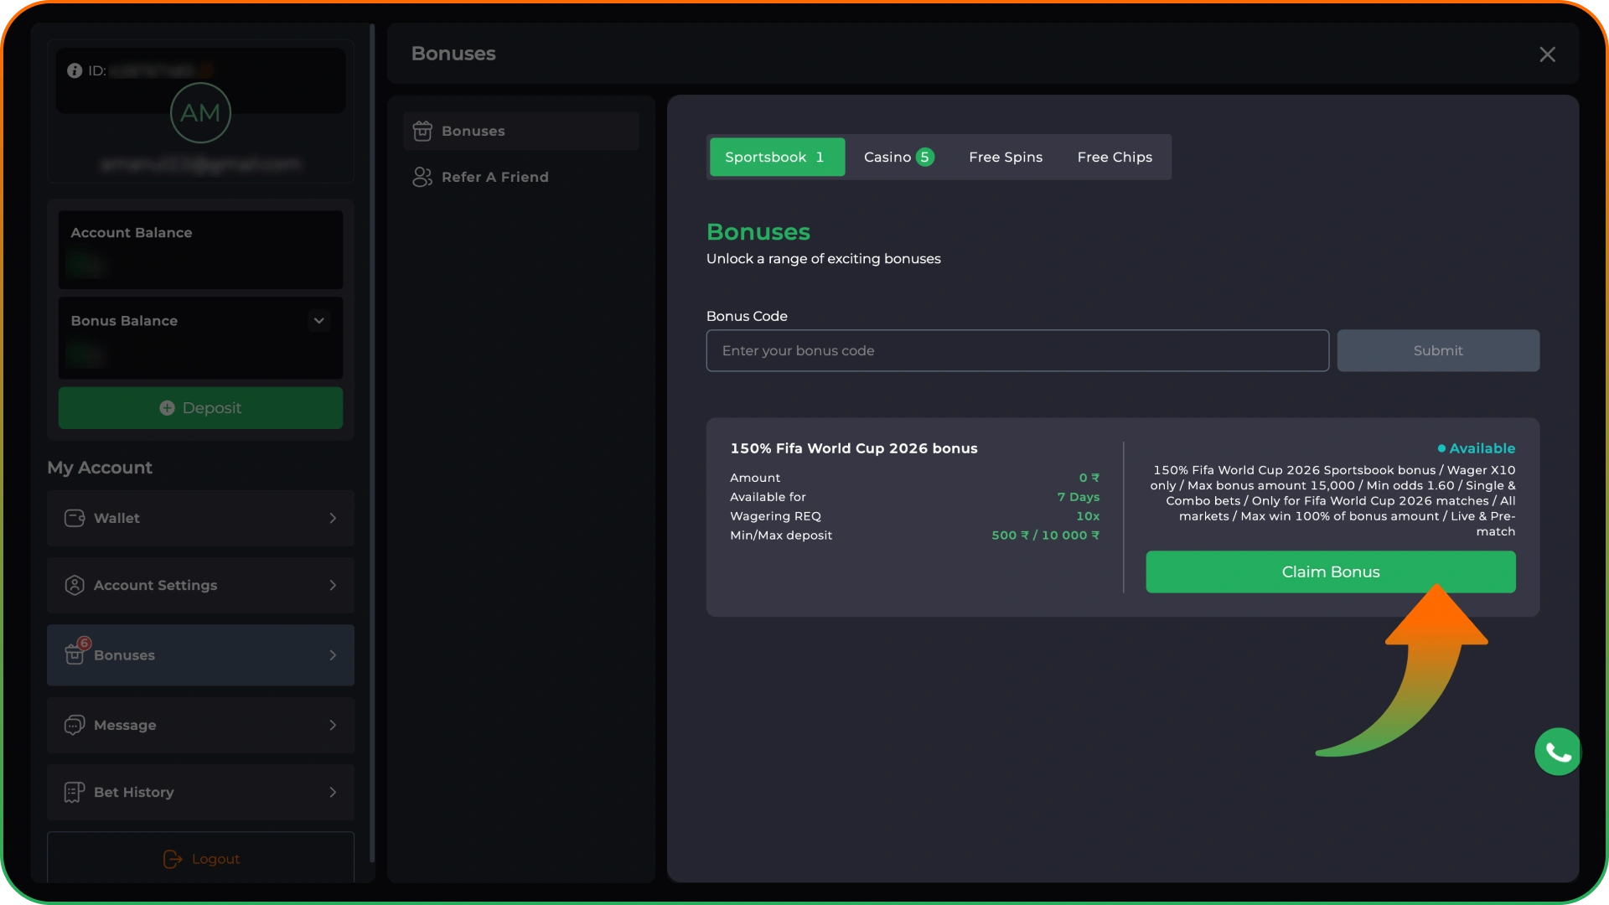
Task: Open Bet History
Action: 200,793
